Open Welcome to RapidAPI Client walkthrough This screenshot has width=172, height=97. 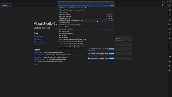coord(110,58)
